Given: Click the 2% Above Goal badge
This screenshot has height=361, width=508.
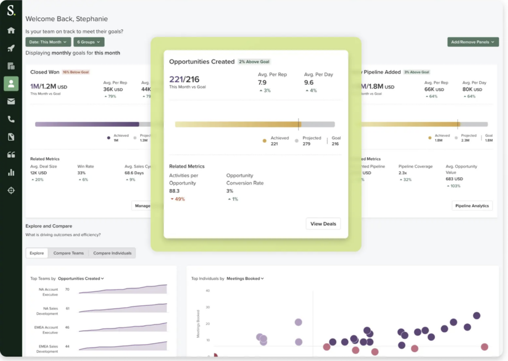Looking at the screenshot, I should pyautogui.click(x=254, y=61).
